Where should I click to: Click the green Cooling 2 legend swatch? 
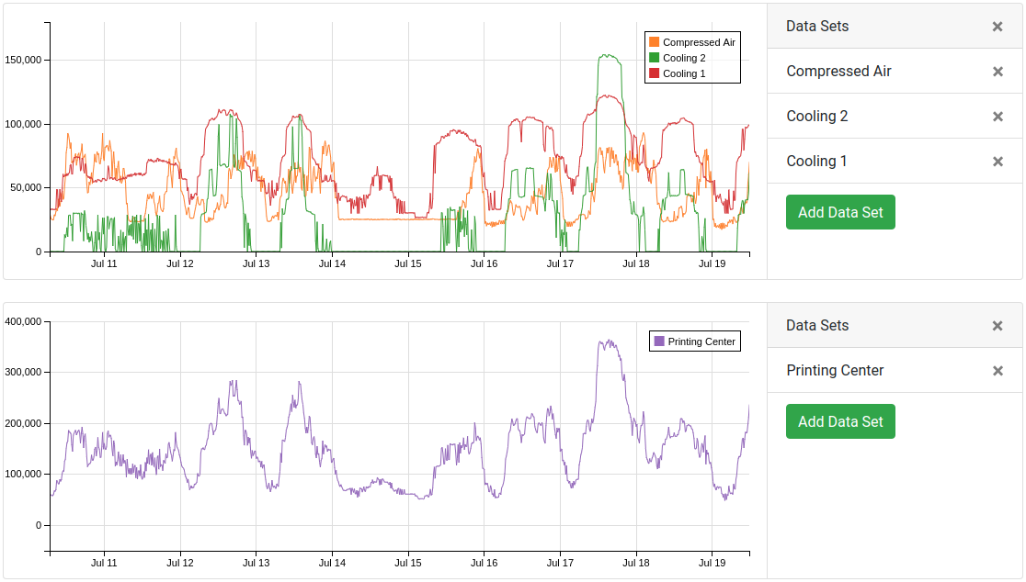click(655, 58)
